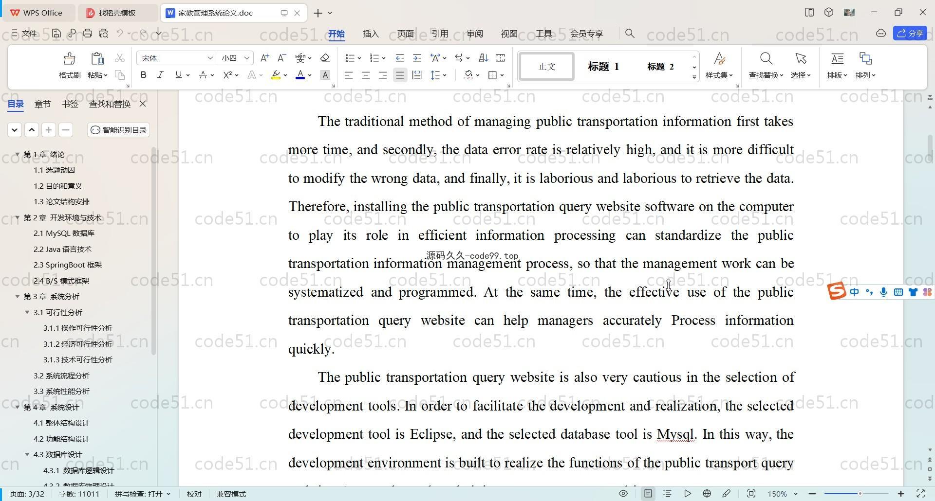The height and width of the screenshot is (501, 935).
Task: Click the Decrease Indent icon
Action: [400, 58]
